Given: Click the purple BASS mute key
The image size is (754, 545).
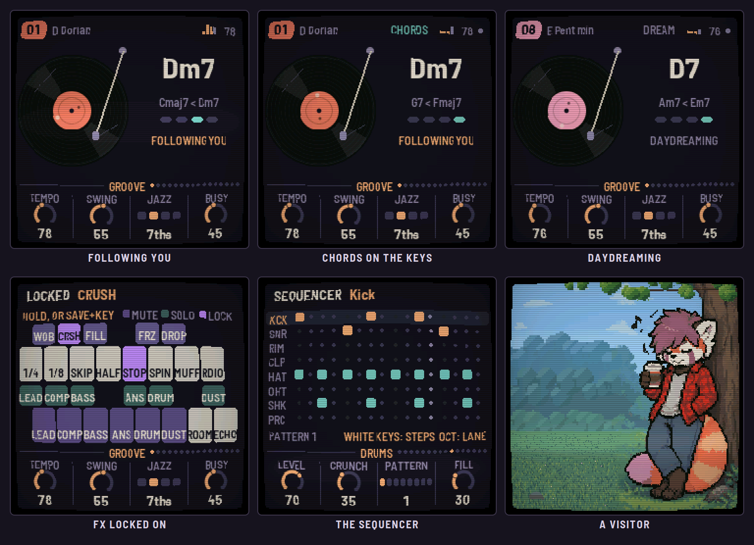Looking at the screenshot, I should tap(96, 425).
